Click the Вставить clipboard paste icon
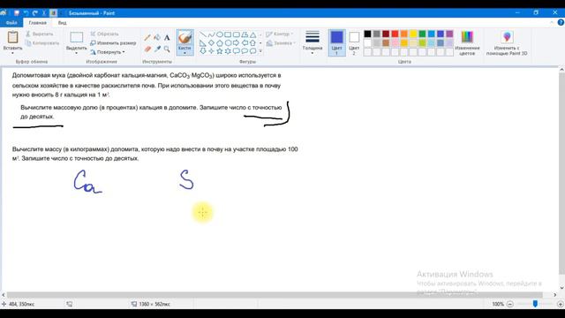This screenshot has width=565, height=318. [x=13, y=37]
